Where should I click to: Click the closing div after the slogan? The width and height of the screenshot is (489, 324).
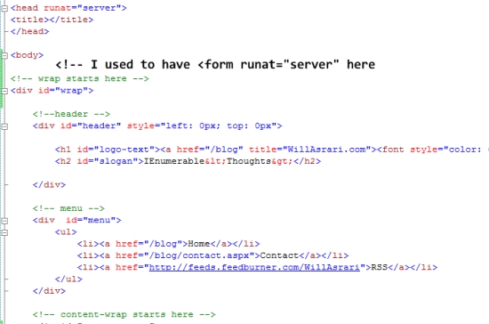pyautogui.click(x=49, y=185)
